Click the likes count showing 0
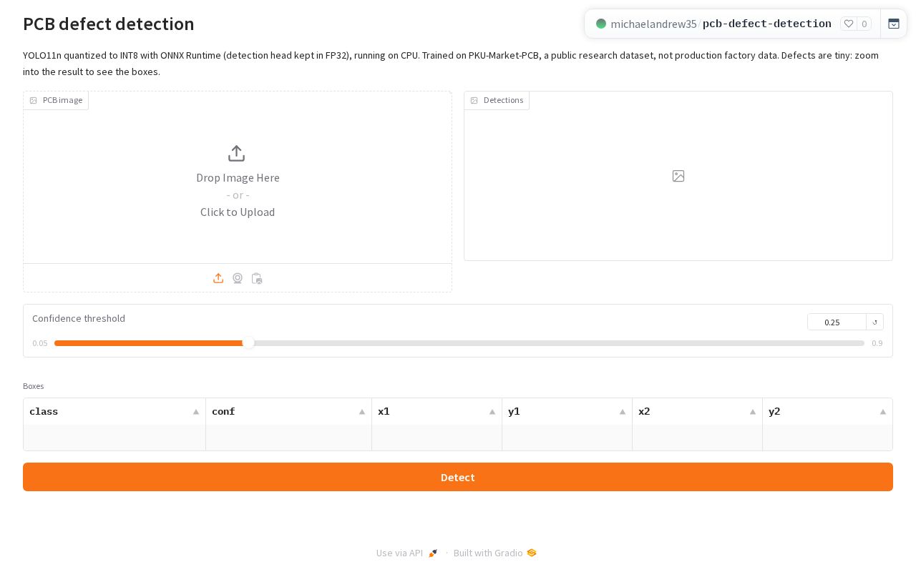The image size is (916, 572). point(864,24)
